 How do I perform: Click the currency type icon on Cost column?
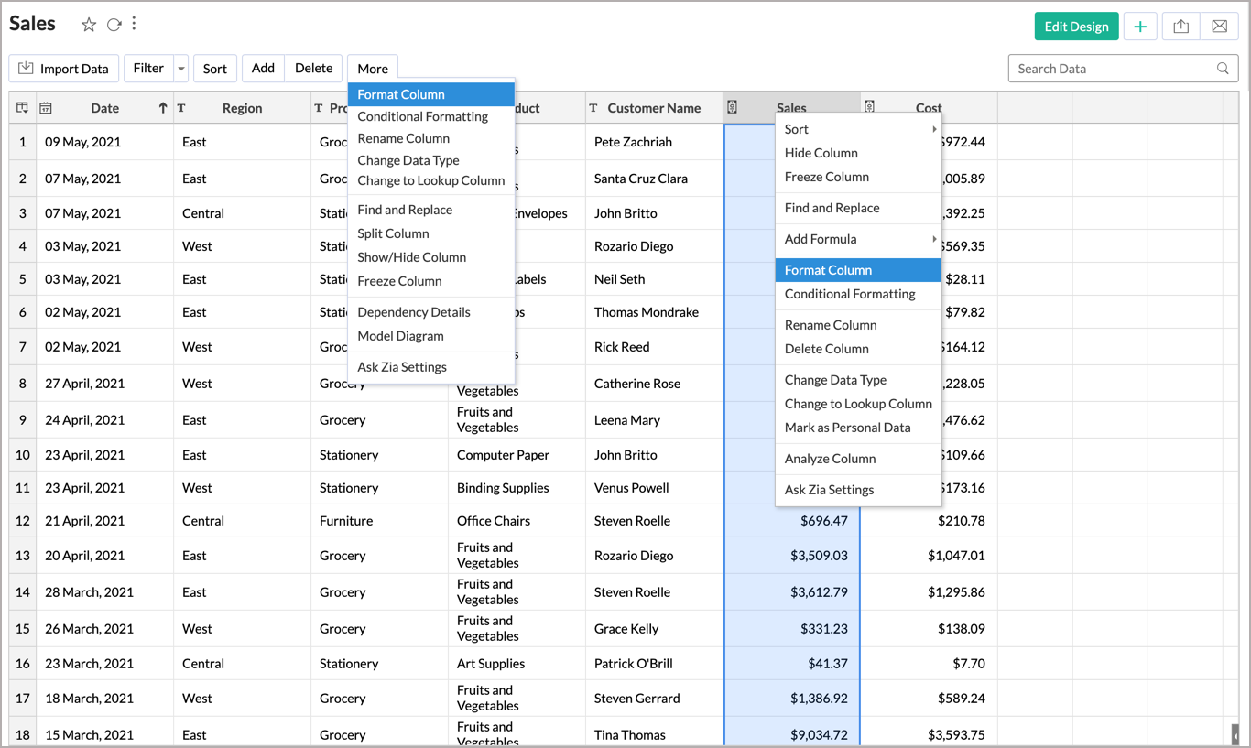(x=869, y=107)
